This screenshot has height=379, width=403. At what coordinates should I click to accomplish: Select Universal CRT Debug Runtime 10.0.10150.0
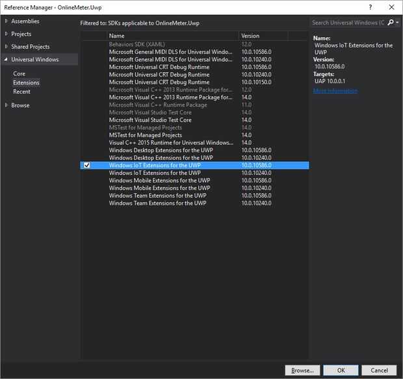[194, 82]
